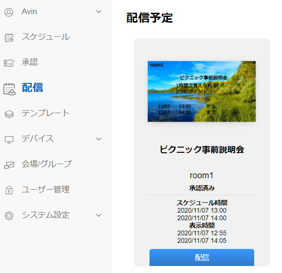The width and height of the screenshot is (282, 273).
Task: Select the テンプレート menu label
Action: (x=46, y=113)
